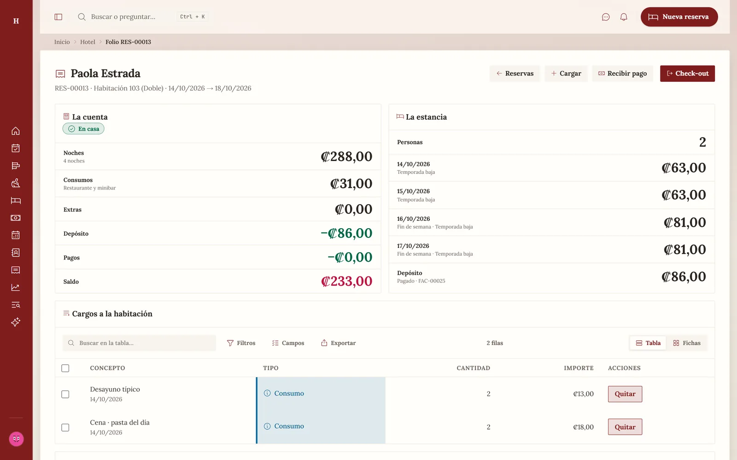Switch to Tabla view
Image resolution: width=737 pixels, height=460 pixels.
point(648,343)
